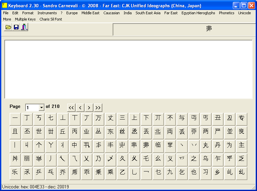The width and height of the screenshot is (257, 191).
Task: Insert the 专 character key
Action: [241, 119]
